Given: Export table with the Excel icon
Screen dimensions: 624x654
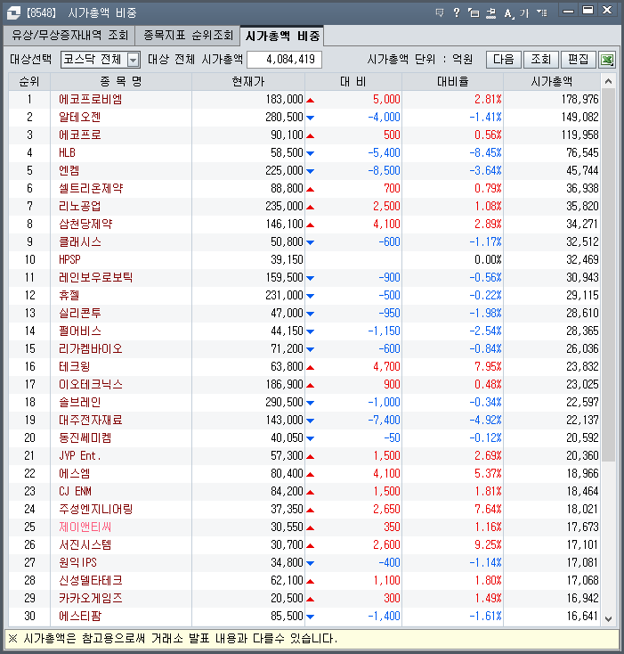Looking at the screenshot, I should (607, 60).
